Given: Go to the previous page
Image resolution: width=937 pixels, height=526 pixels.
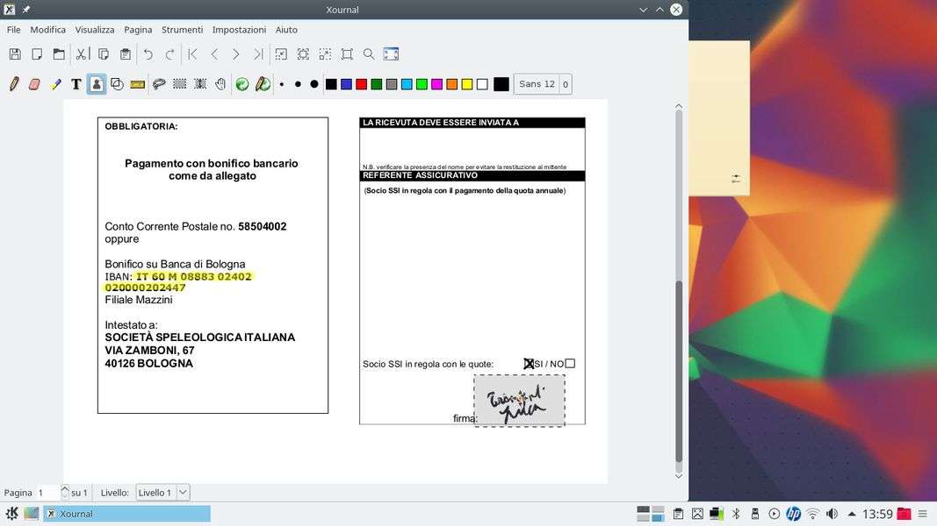Looking at the screenshot, I should pyautogui.click(x=214, y=54).
